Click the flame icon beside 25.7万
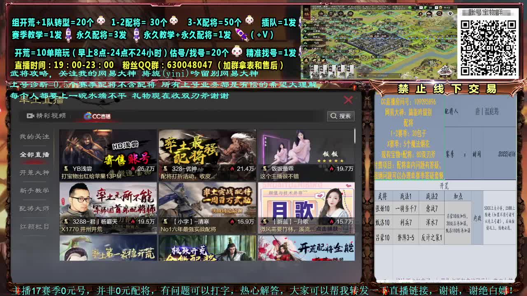 (x=133, y=169)
